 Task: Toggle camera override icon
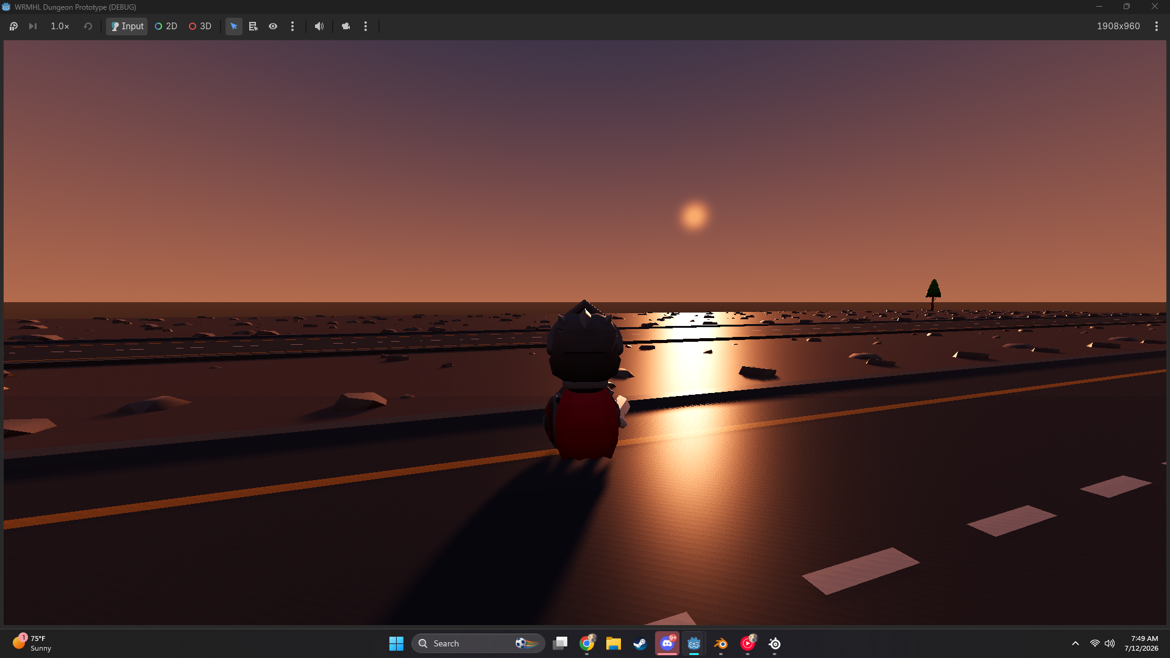(x=346, y=26)
